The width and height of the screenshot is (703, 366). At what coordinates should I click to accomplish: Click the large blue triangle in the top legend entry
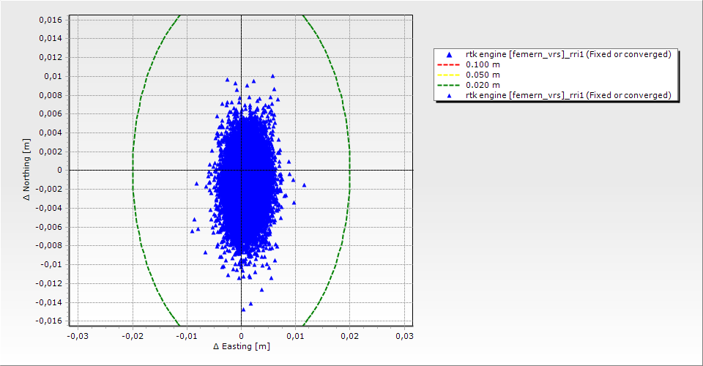point(449,55)
